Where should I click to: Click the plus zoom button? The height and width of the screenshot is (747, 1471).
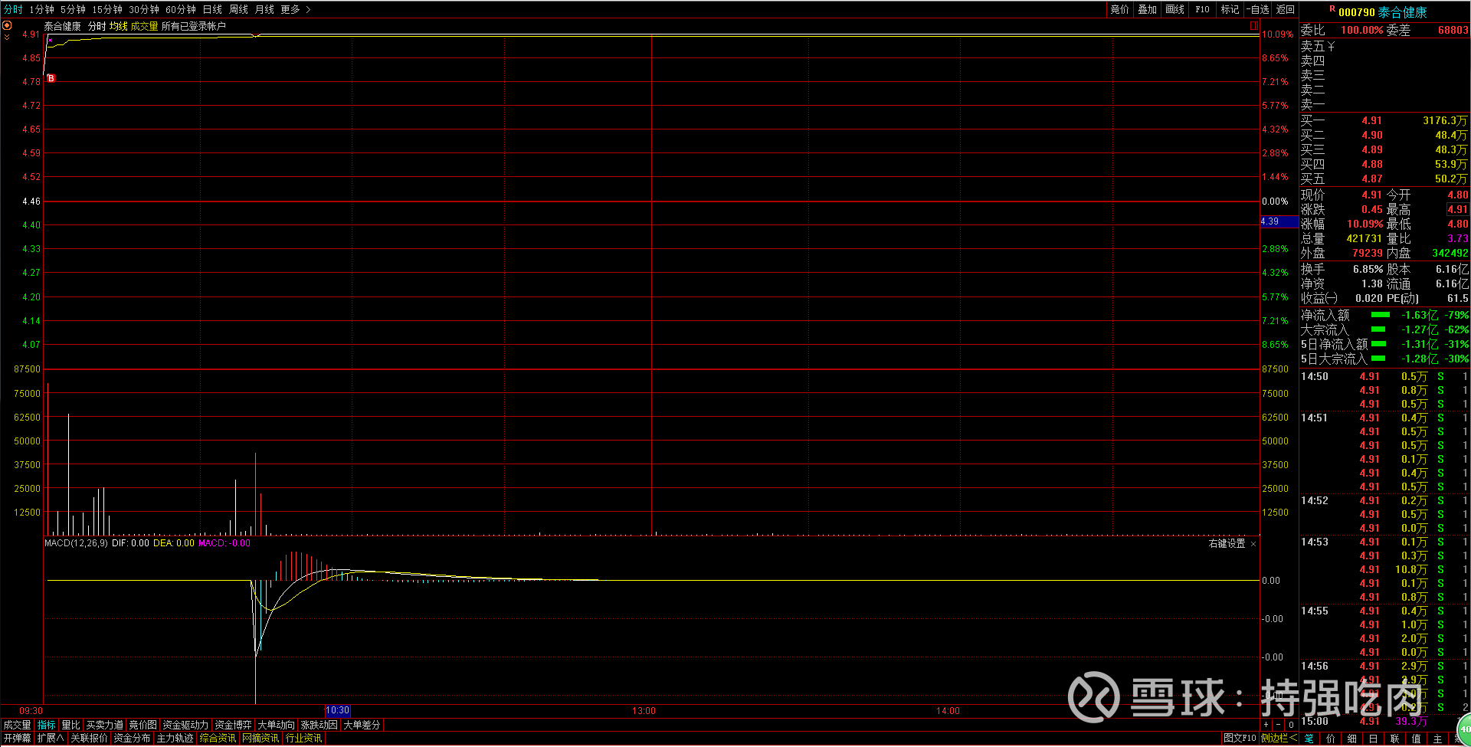point(1266,724)
